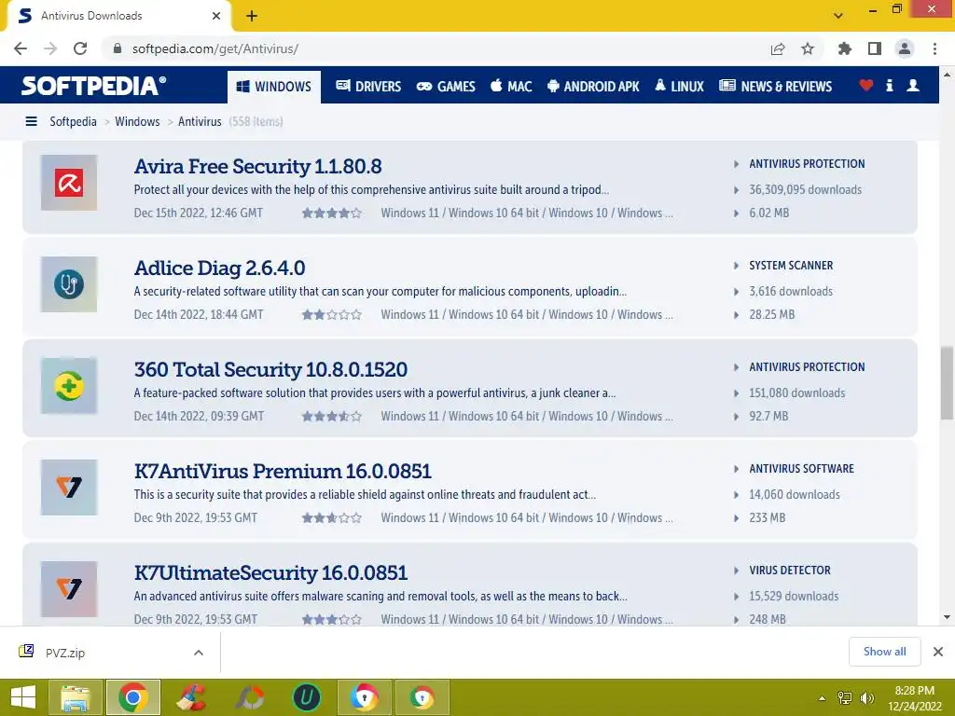Open the hamburger menu beside Softpedia breadcrumb
955x716 pixels.
pyautogui.click(x=31, y=121)
